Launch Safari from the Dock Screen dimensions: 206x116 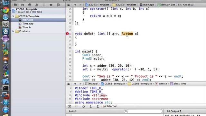click(5, 17)
